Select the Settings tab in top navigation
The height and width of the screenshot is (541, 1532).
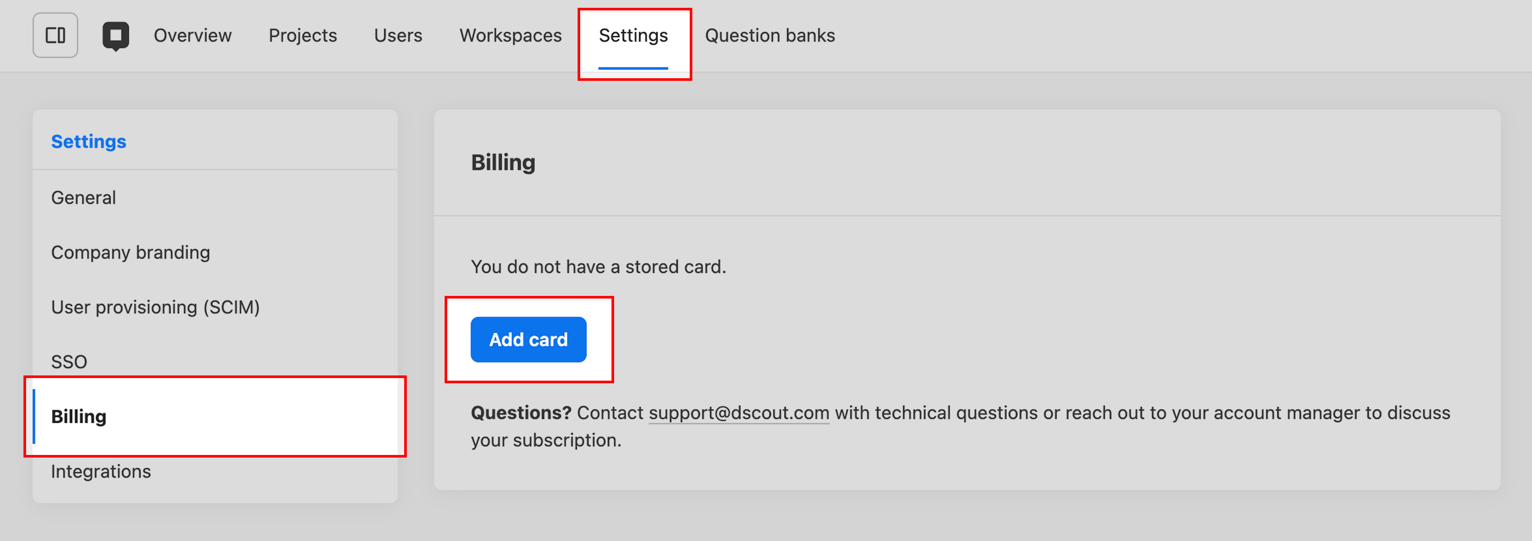[633, 36]
